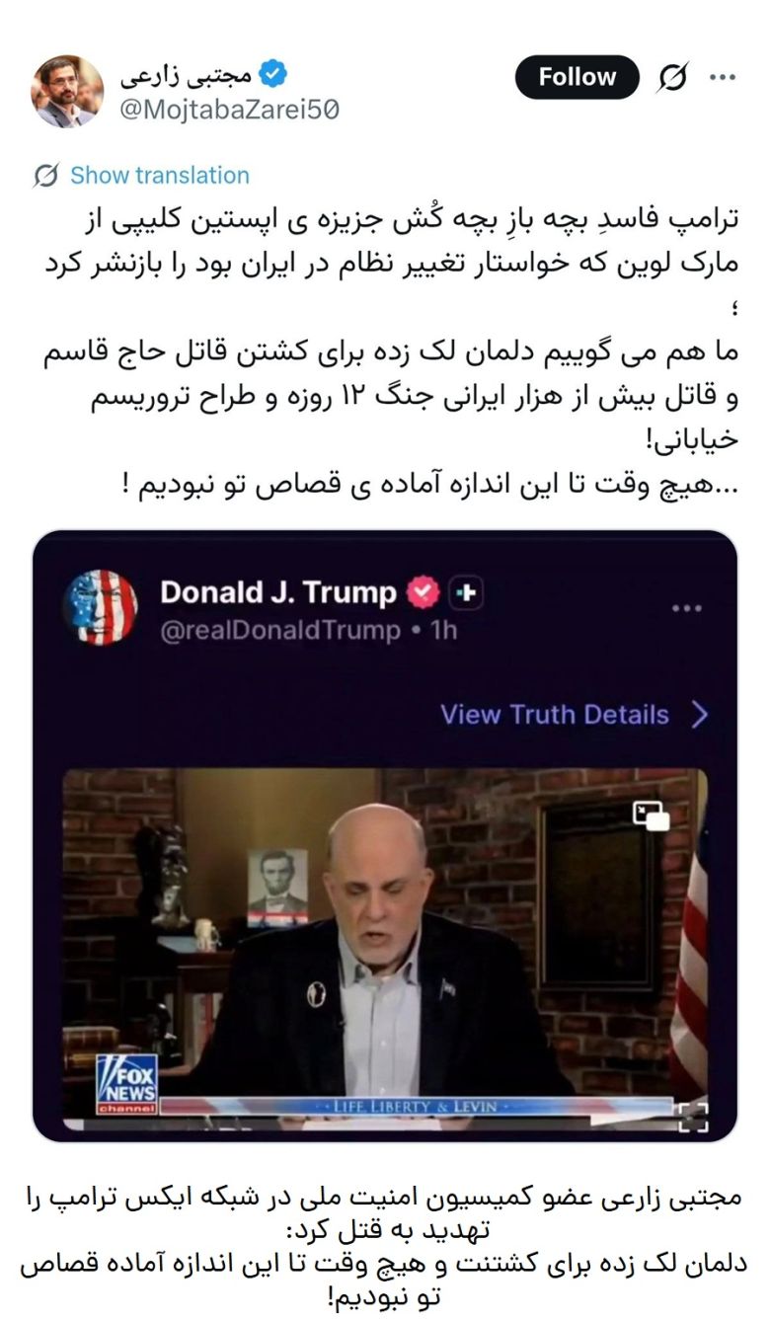Open View Truth Details

(x=555, y=715)
